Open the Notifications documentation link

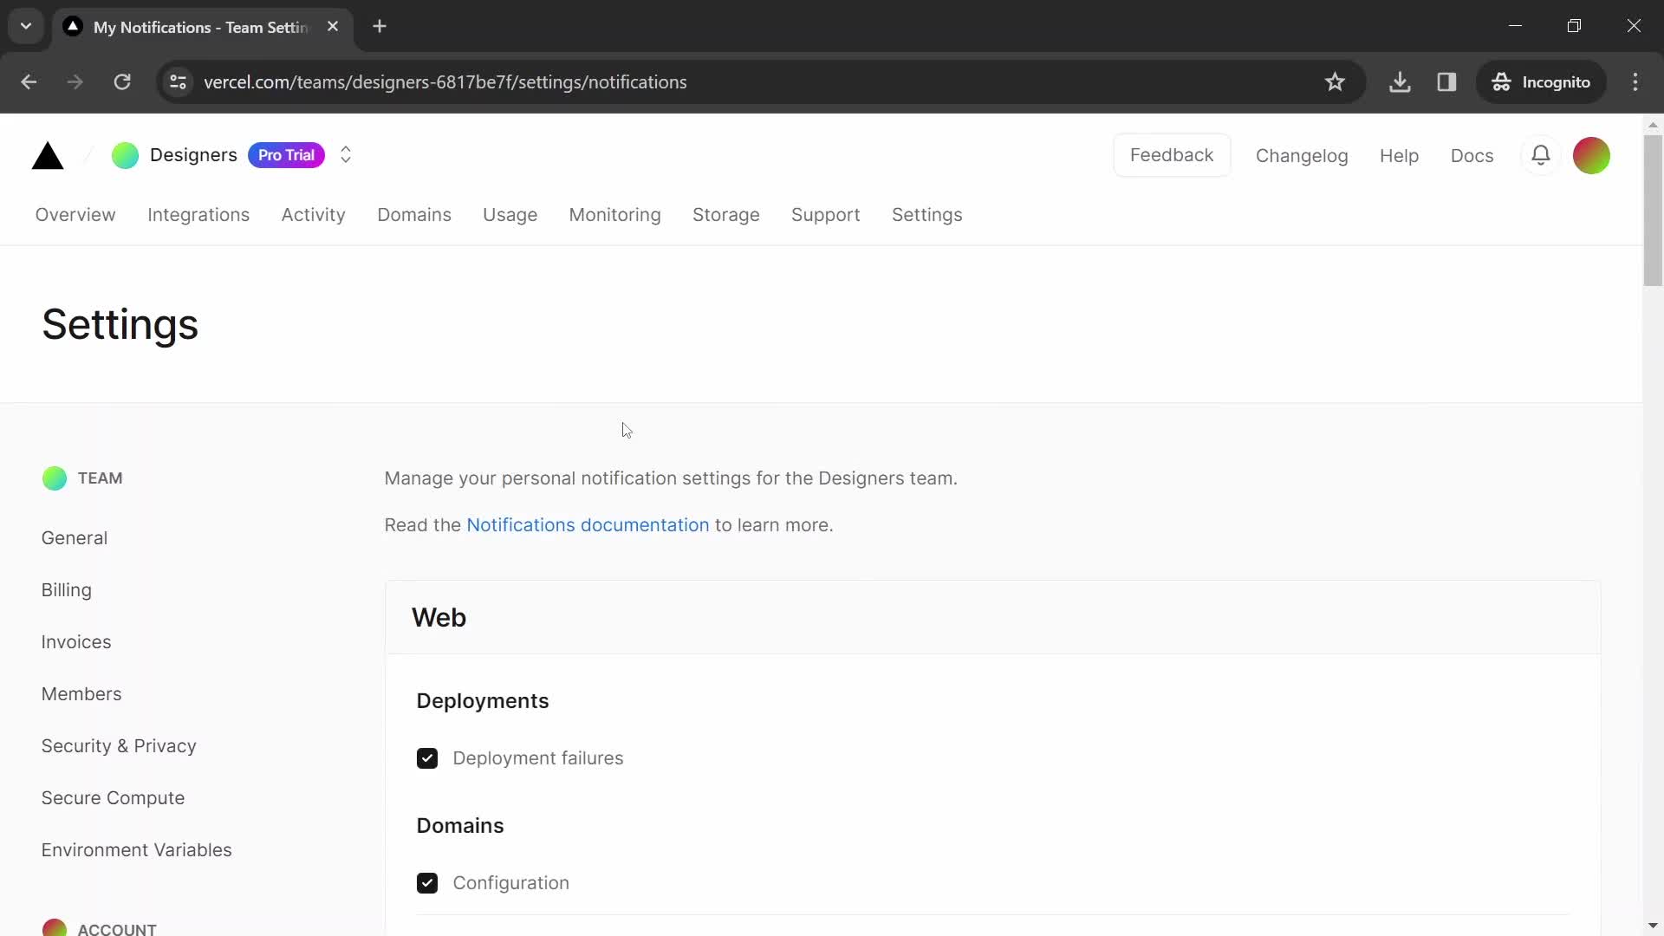(x=588, y=524)
